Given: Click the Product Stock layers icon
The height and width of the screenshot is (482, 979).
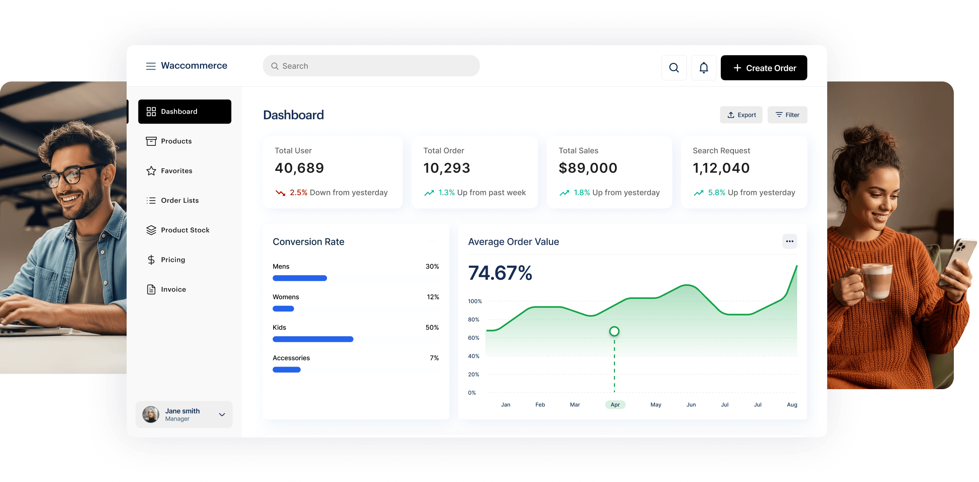Looking at the screenshot, I should click(151, 230).
